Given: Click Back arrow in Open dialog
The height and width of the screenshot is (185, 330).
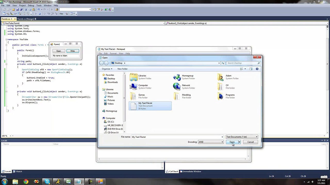Looking at the screenshot, I should point(102,63).
